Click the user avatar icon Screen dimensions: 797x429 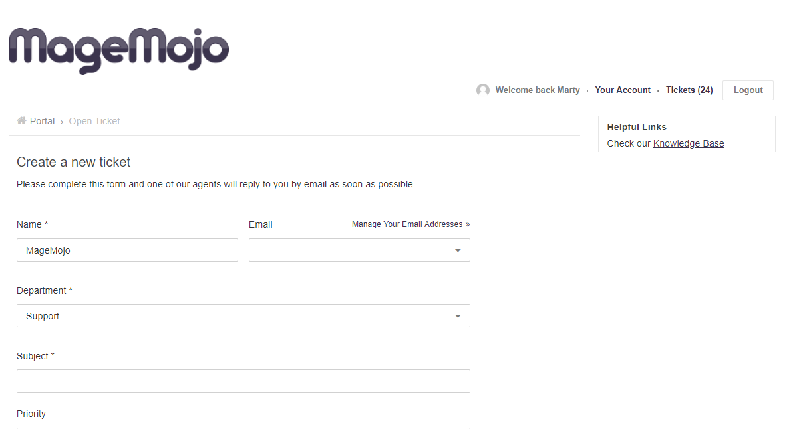coord(483,90)
